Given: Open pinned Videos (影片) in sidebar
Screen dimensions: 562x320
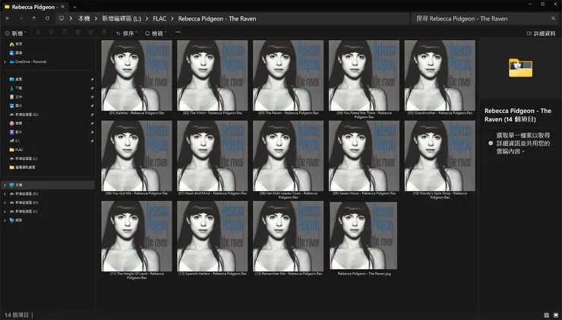Looking at the screenshot, I should coord(16,132).
